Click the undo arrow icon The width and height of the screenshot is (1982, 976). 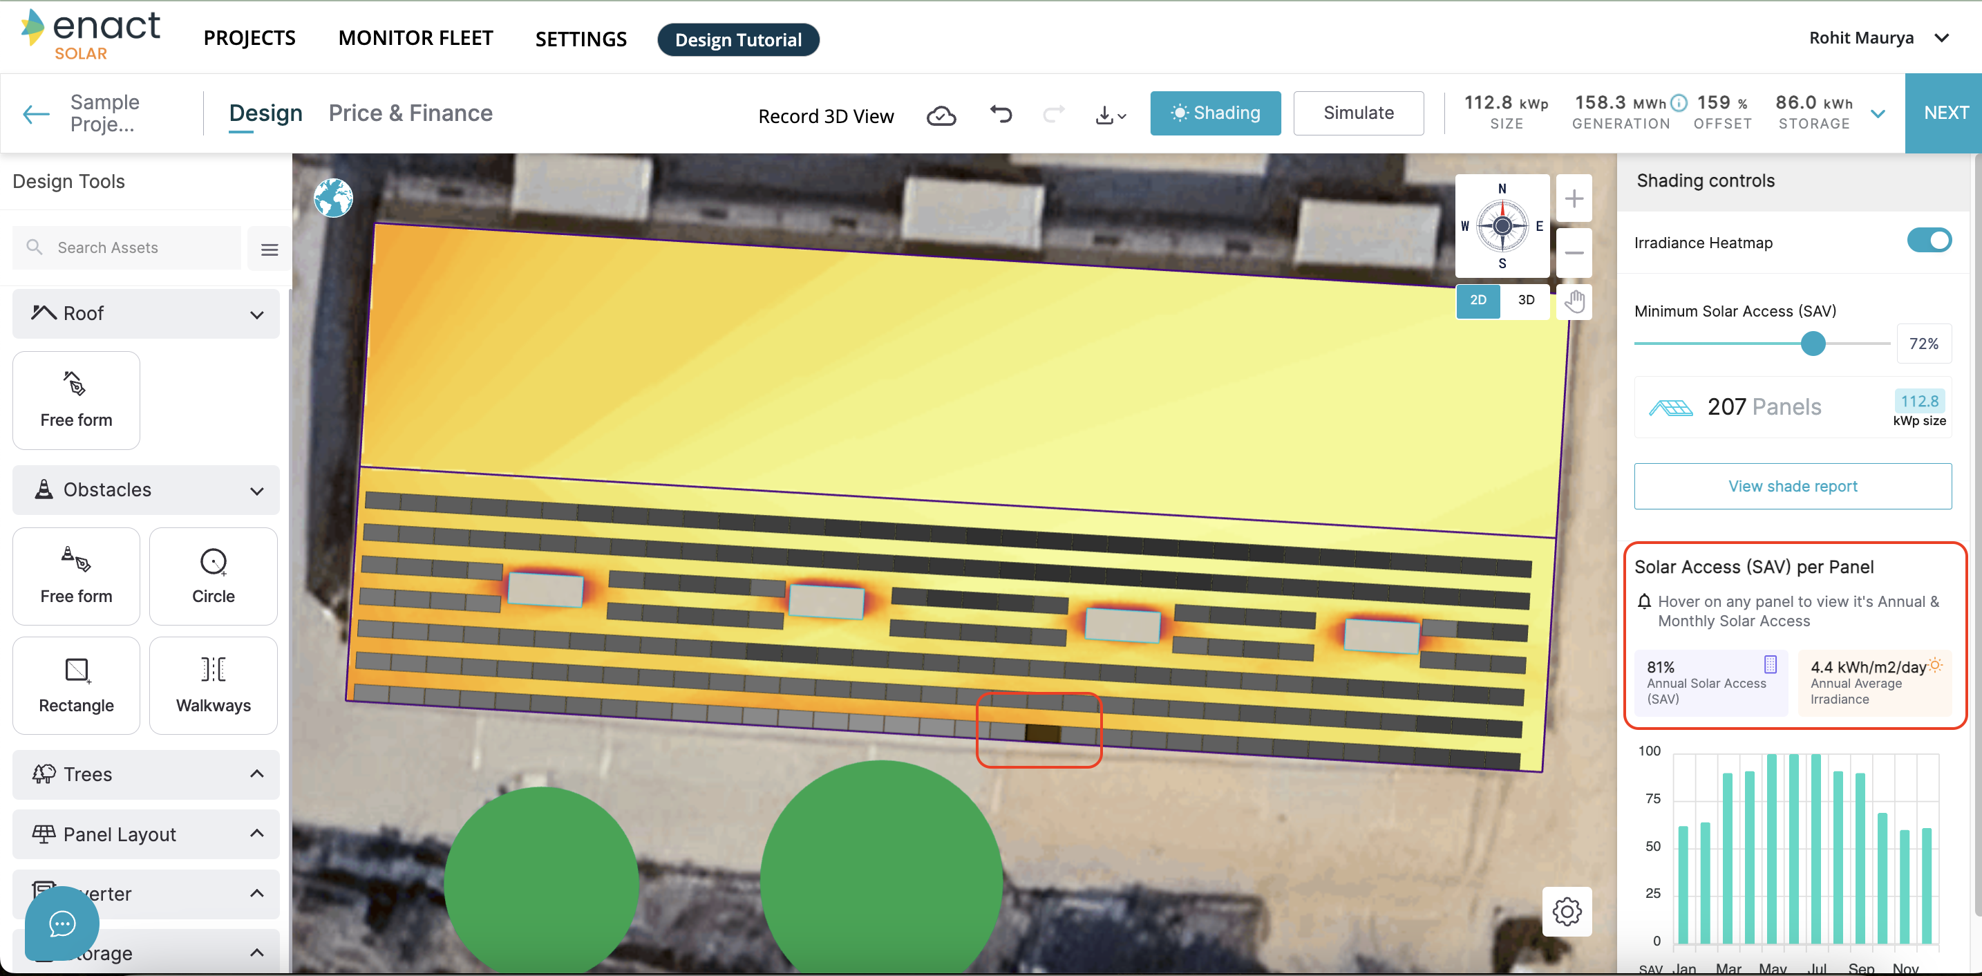(x=1000, y=115)
